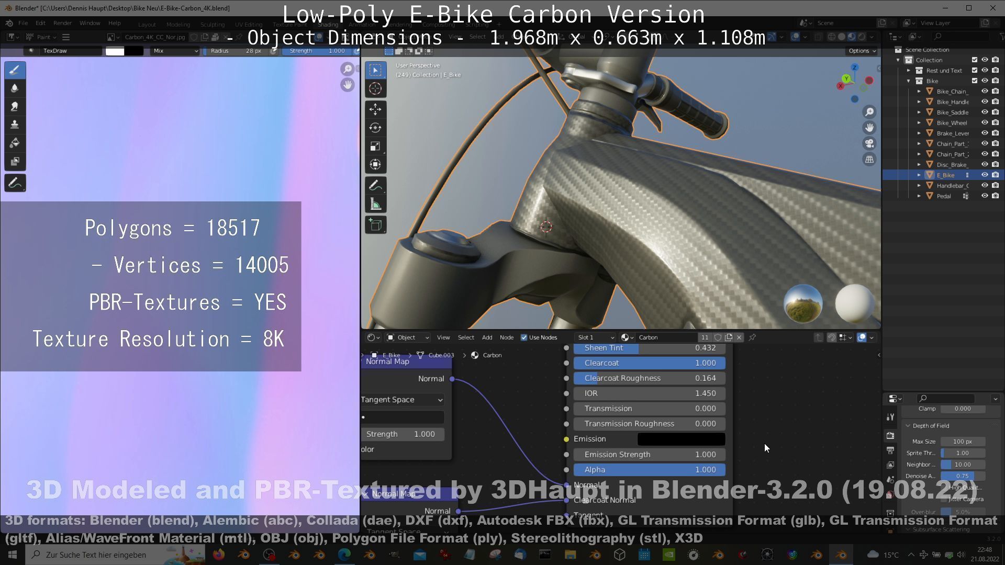Viewport: 1005px width, 565px height.
Task: Pin the node editor material
Action: click(x=752, y=337)
